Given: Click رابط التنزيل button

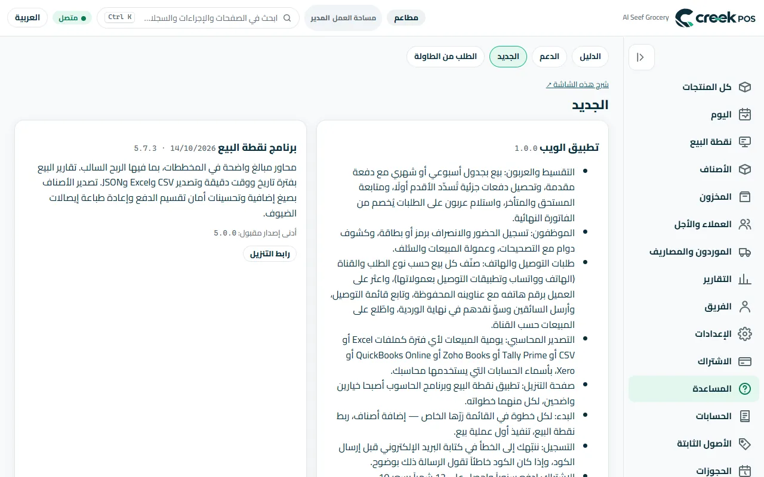Looking at the screenshot, I should (x=270, y=254).
